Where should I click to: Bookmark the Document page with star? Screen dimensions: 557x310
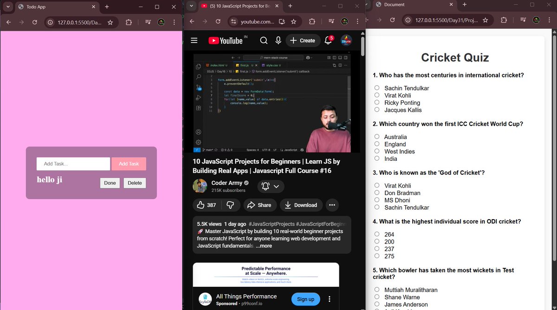pyautogui.click(x=485, y=20)
